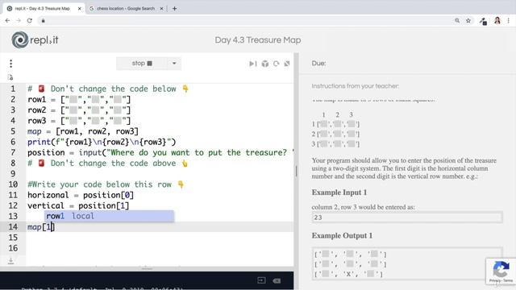Screen dimensions: 516x290
Task: Click the Example Input 1 box showing 23
Action: coord(407,217)
